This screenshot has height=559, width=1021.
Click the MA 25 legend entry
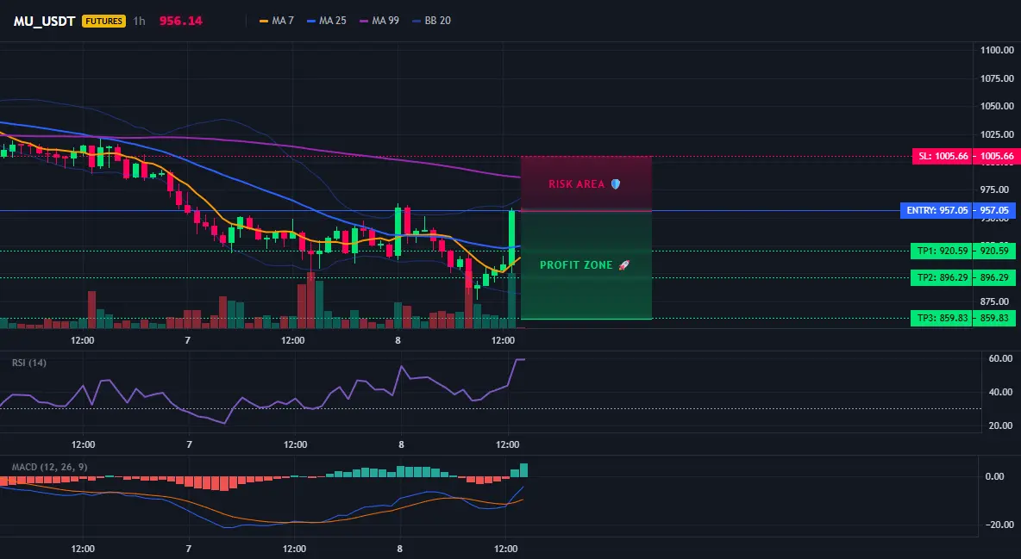326,21
